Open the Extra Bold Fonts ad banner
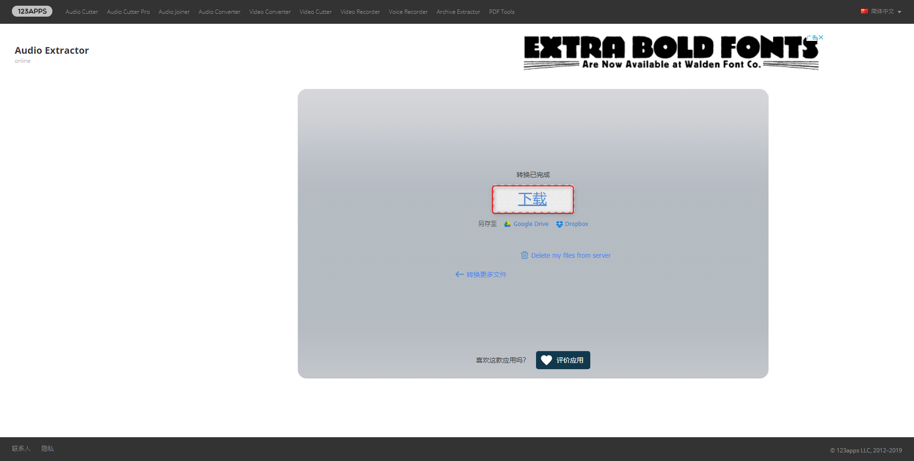The height and width of the screenshot is (461, 914). 671,53
